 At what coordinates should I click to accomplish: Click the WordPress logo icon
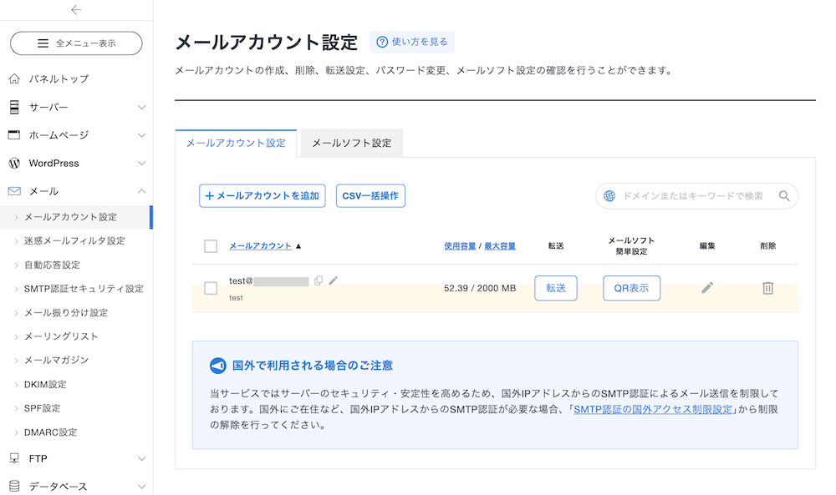pyautogui.click(x=14, y=163)
